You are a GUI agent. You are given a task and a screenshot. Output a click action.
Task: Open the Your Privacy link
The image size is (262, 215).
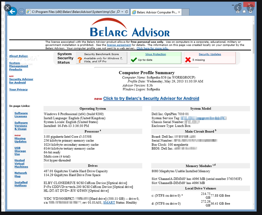18,90
